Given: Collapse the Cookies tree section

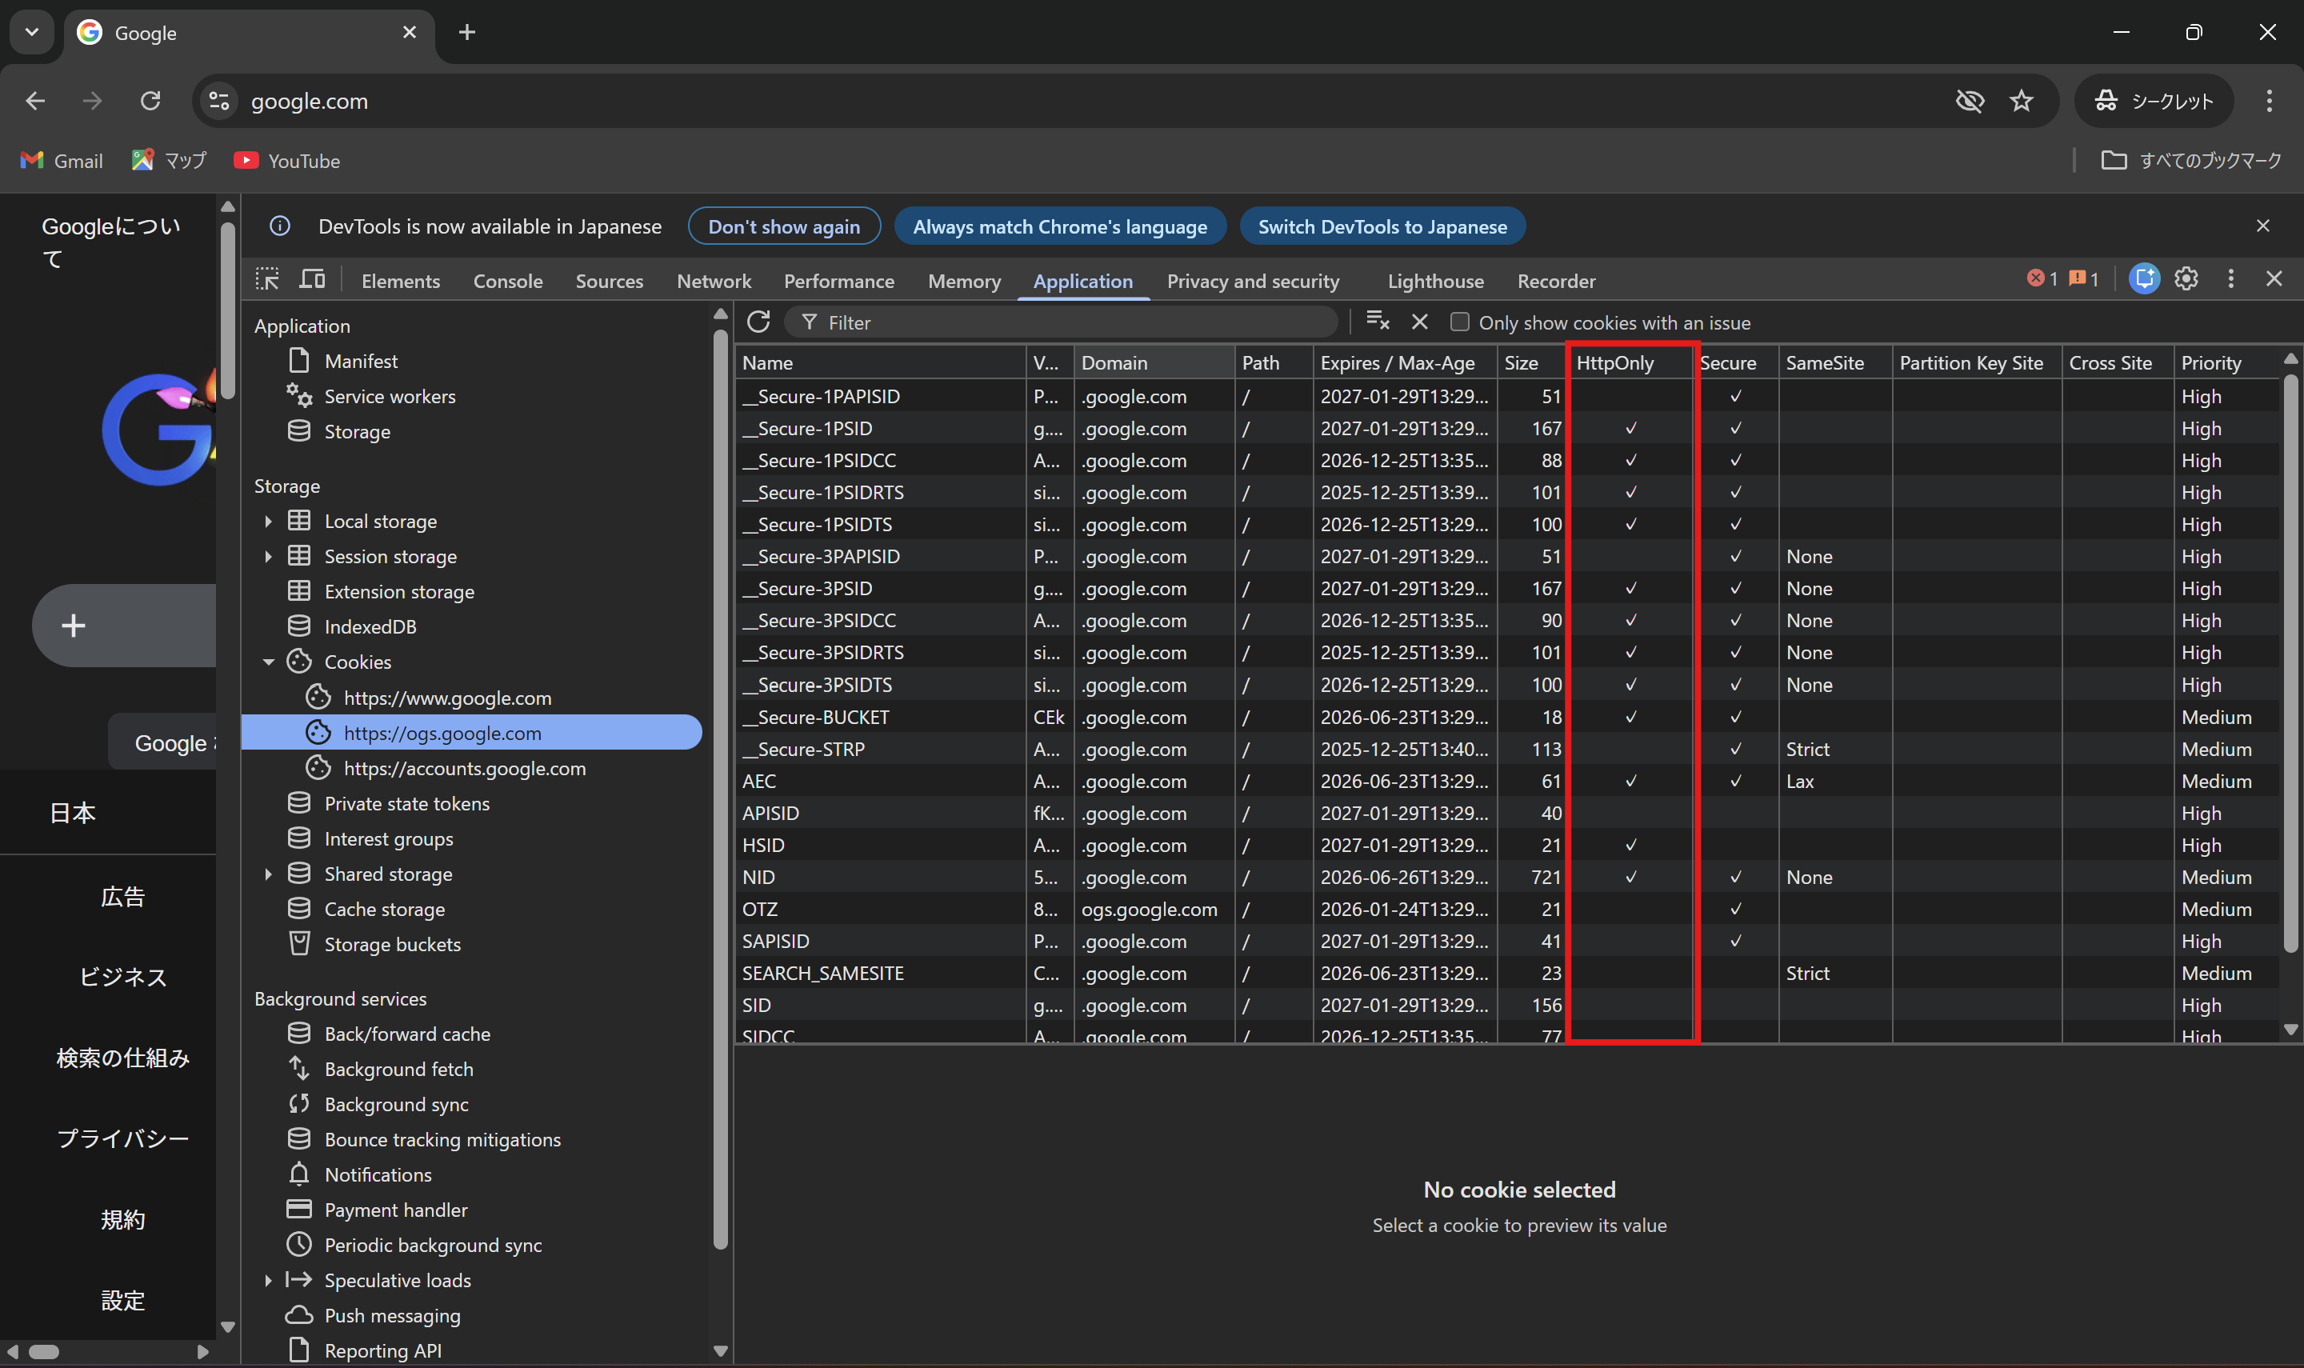Looking at the screenshot, I should [x=268, y=662].
